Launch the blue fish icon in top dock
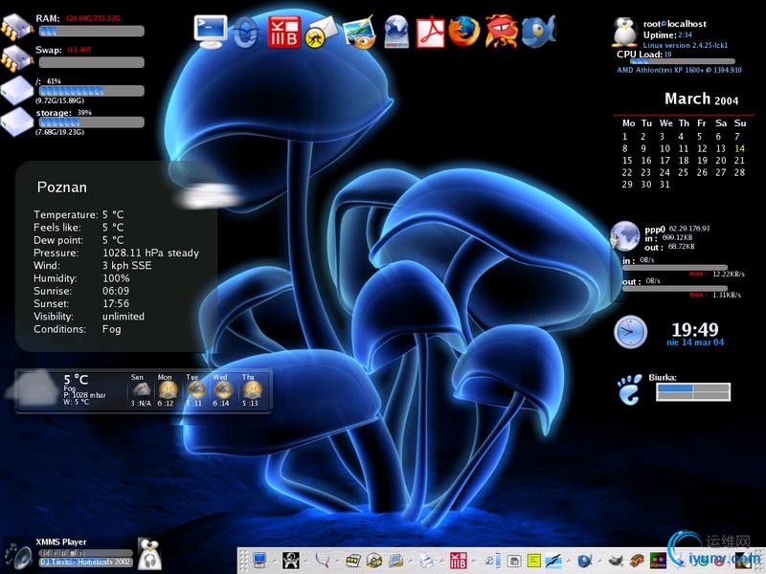This screenshot has height=574, width=766. click(x=538, y=33)
